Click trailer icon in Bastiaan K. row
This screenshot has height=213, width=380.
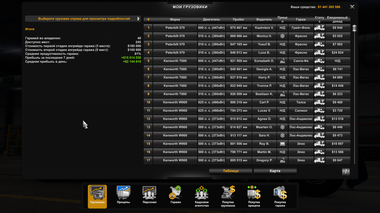282,94
